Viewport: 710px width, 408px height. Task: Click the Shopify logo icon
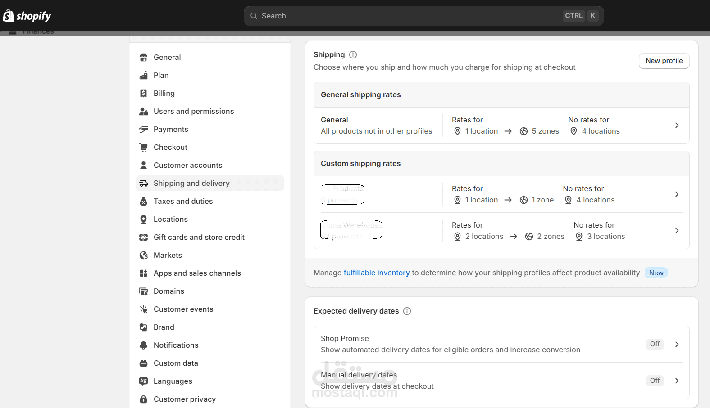[9, 16]
